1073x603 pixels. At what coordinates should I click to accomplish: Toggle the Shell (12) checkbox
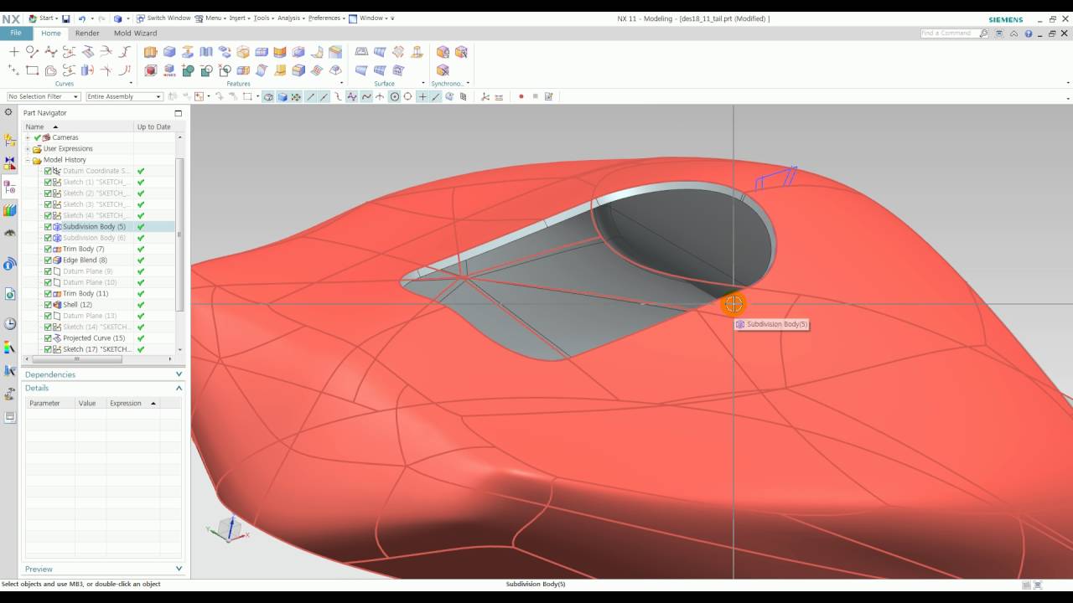coord(48,305)
